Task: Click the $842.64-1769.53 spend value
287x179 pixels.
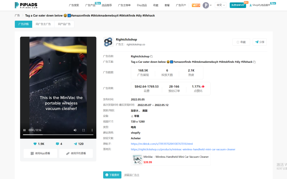Action: [147, 86]
